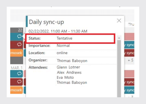Screen dimensions: 146x104
Task: Close the Daily sync-up popup
Action: click(x=119, y=21)
